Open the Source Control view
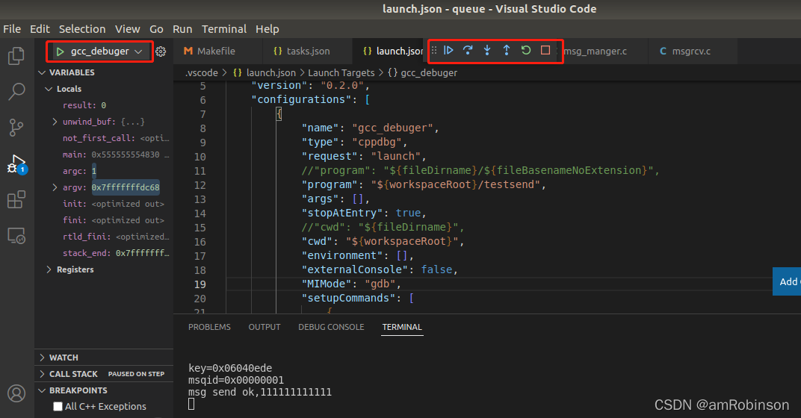The height and width of the screenshot is (418, 801). [x=16, y=128]
